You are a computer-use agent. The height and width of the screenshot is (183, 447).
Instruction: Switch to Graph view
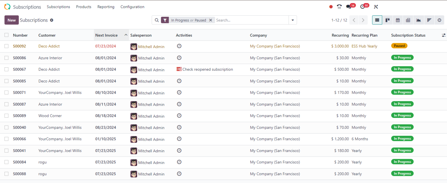coord(418,20)
